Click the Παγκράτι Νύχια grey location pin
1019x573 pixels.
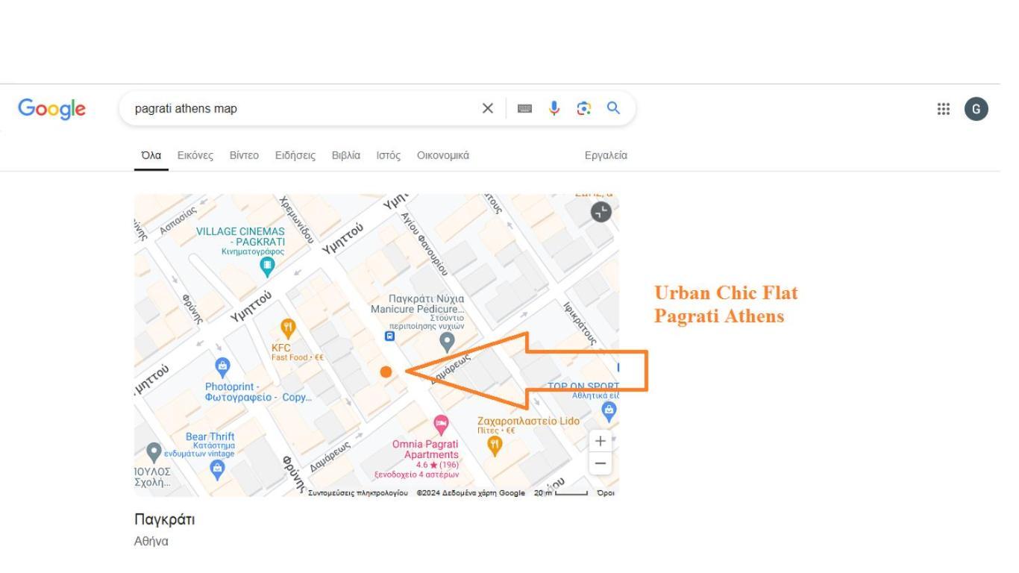tap(447, 342)
